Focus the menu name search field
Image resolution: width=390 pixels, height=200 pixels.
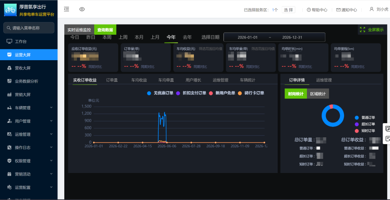click(29, 28)
